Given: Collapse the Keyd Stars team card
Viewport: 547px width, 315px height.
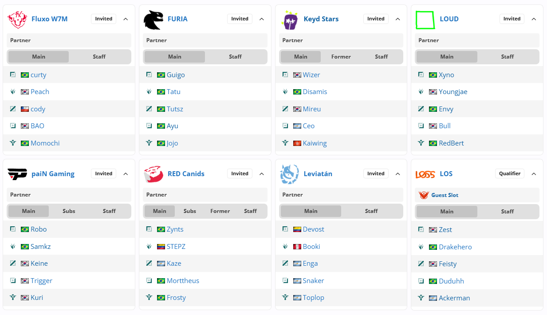Looking at the screenshot, I should 398,19.
